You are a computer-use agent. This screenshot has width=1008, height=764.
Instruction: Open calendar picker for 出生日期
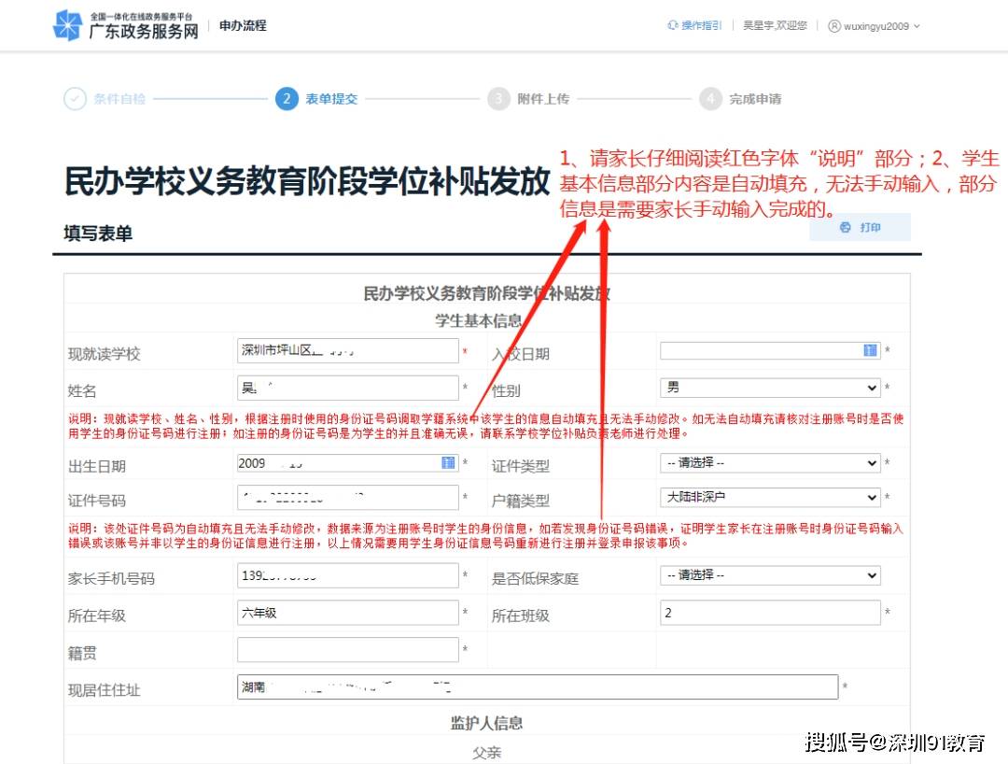click(448, 462)
